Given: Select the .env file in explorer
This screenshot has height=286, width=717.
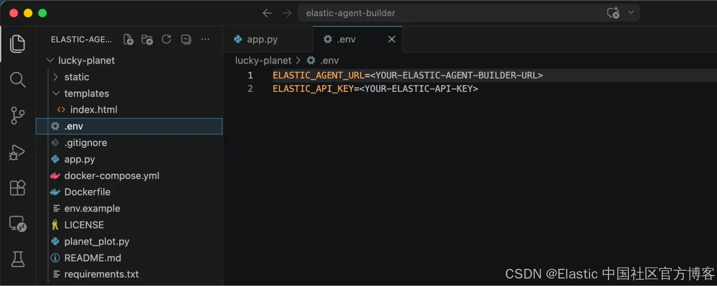Looking at the screenshot, I should (x=129, y=126).
